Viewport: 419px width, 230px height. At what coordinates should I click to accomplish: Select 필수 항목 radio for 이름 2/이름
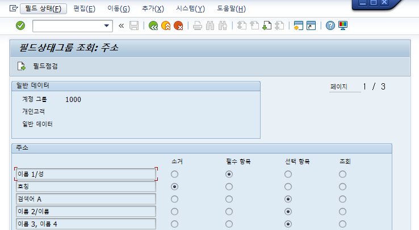coord(229,212)
